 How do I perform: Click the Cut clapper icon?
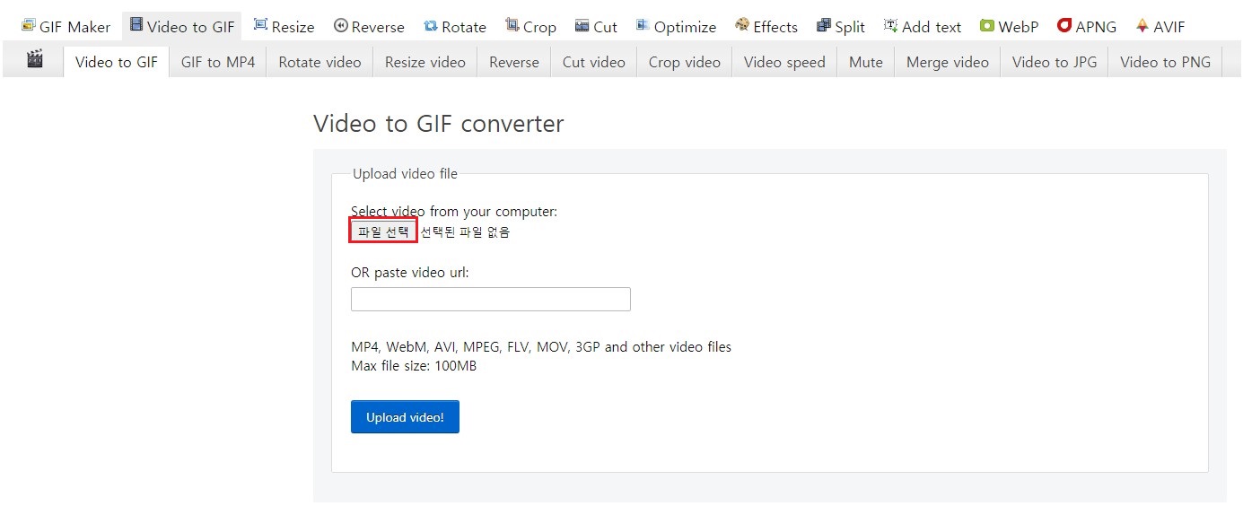(582, 25)
